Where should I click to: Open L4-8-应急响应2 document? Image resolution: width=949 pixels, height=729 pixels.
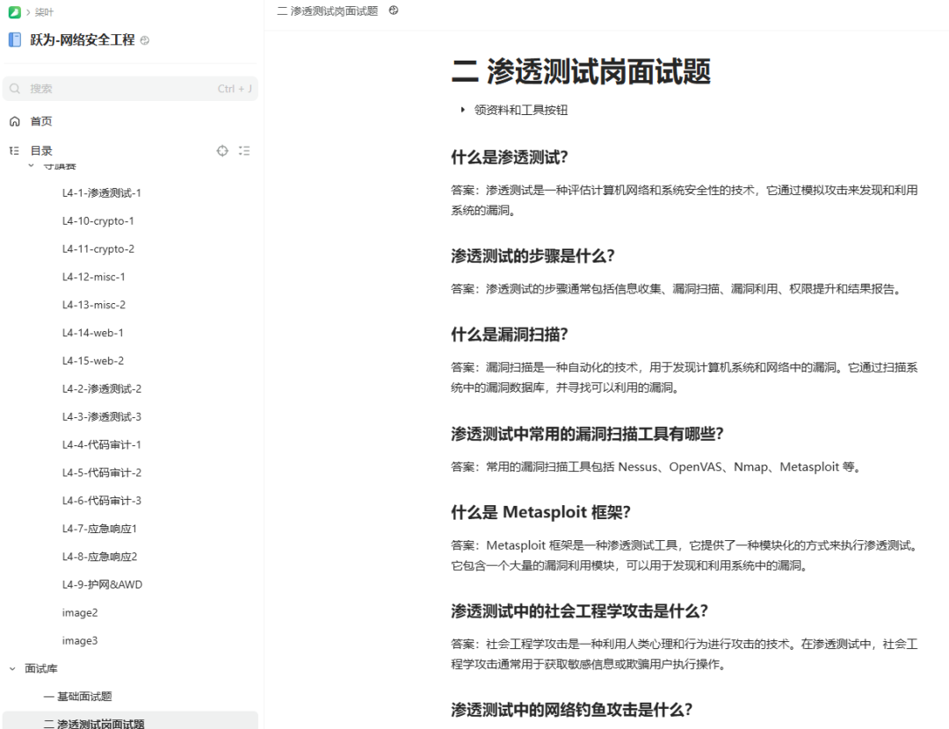[99, 557]
